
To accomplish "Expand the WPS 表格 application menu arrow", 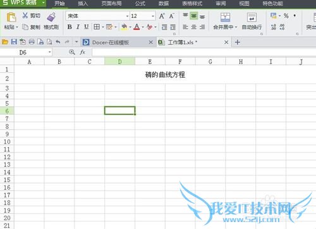I will (x=43, y=3).
